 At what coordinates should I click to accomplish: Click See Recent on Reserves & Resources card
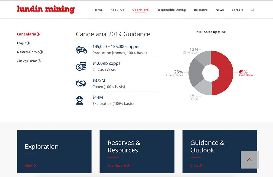coord(119,165)
